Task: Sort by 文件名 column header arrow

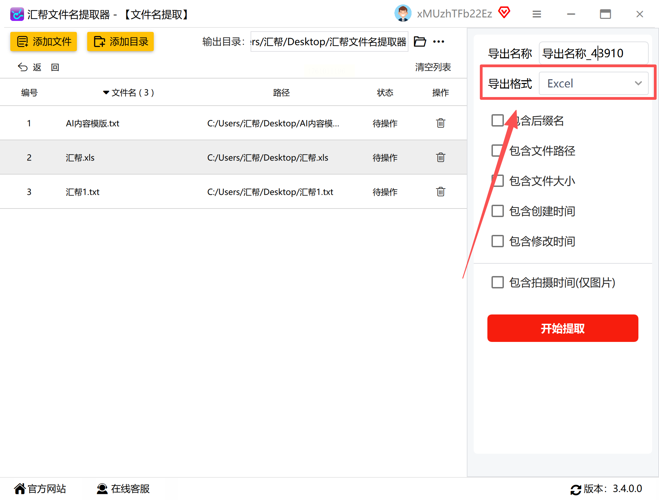Action: click(x=106, y=93)
